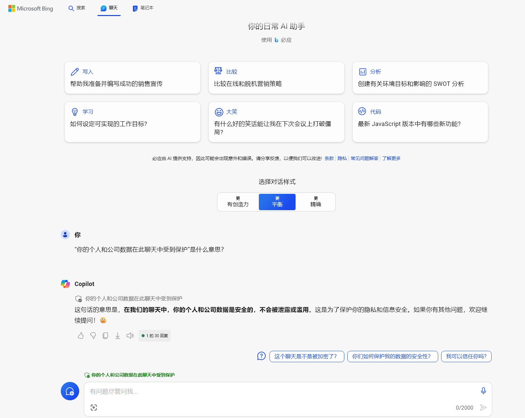The width and height of the screenshot is (525, 418).
Task: Open the 条款 terms link
Action: point(329,158)
